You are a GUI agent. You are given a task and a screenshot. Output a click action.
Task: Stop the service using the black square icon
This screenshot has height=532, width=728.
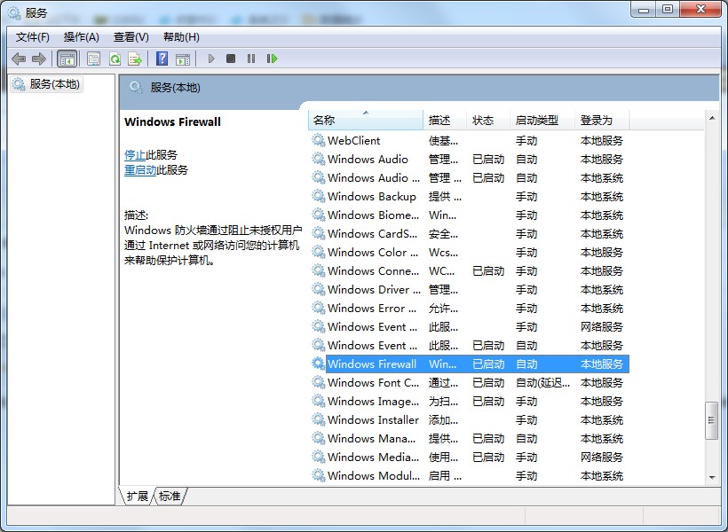tap(230, 58)
